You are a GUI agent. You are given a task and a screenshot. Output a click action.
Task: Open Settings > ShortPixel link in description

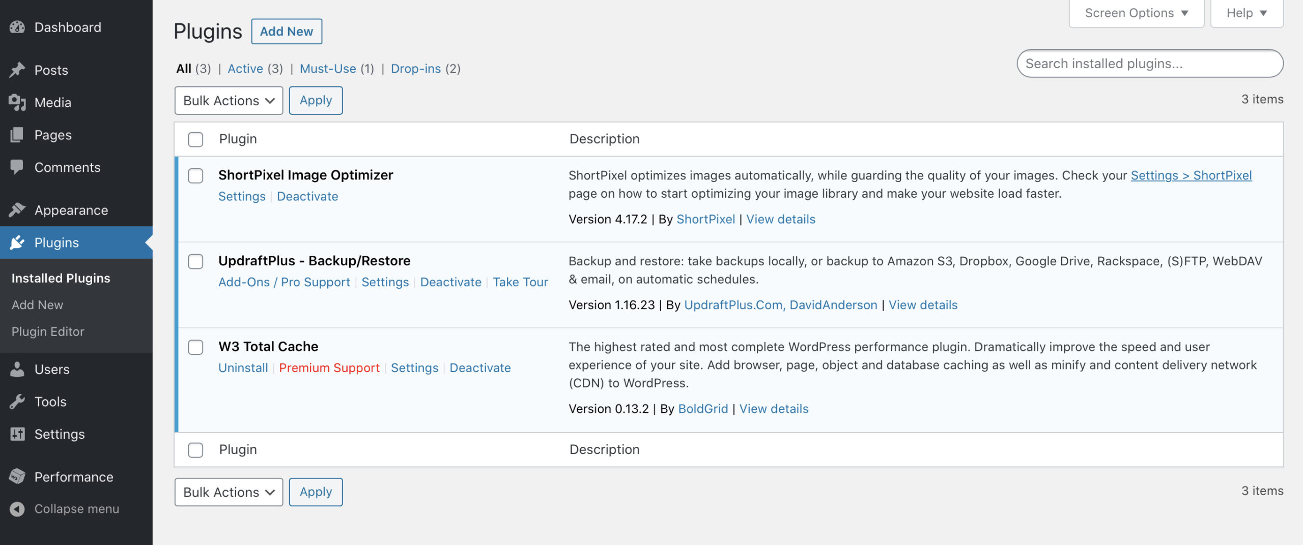(x=1191, y=175)
